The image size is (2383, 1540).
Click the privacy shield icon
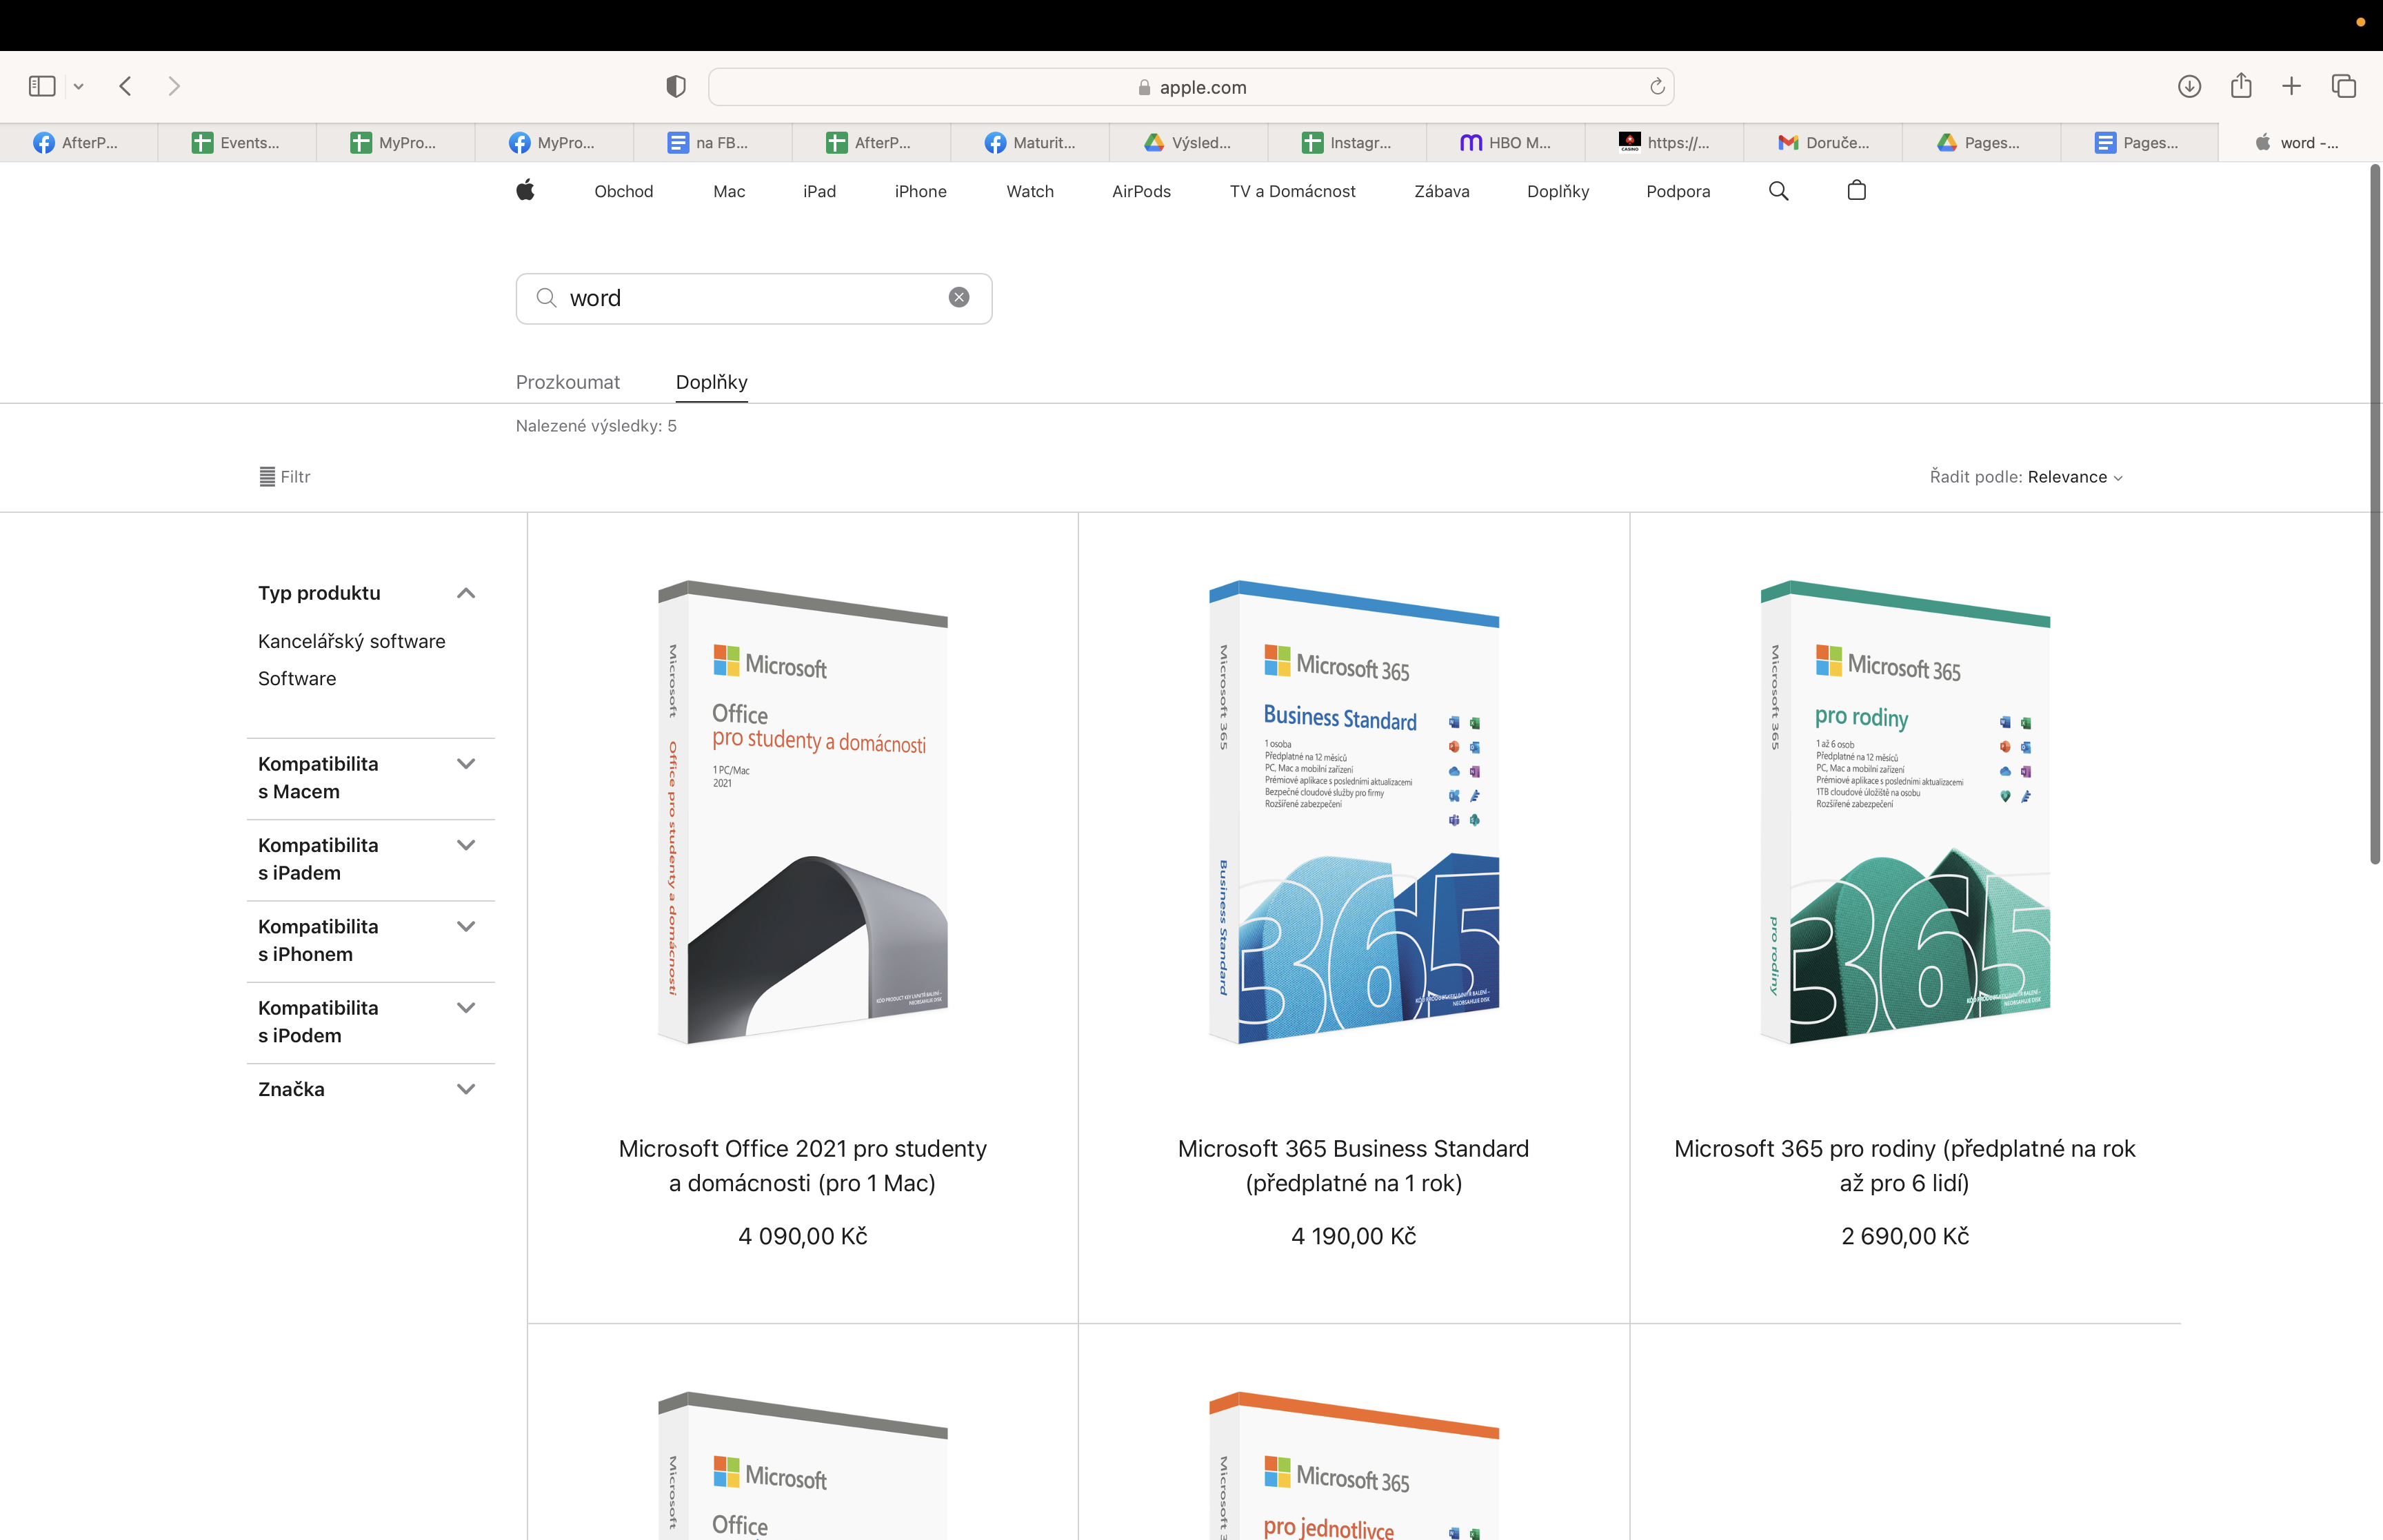point(676,87)
